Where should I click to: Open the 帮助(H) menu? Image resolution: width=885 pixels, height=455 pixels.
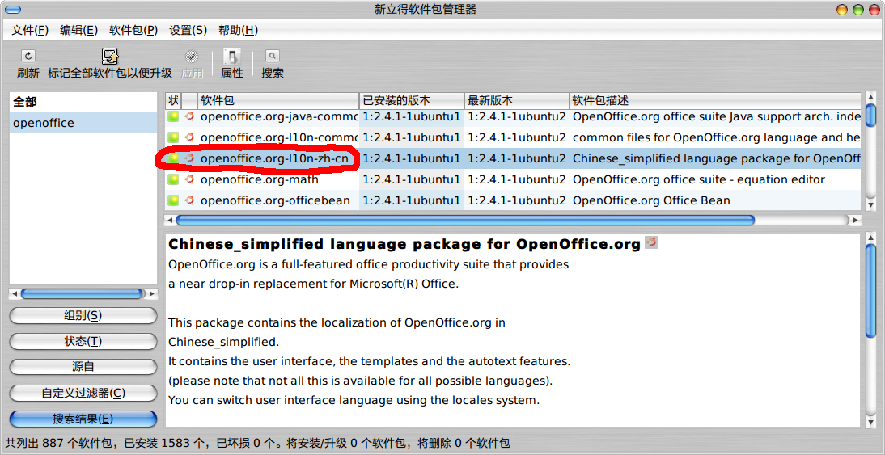(x=238, y=31)
